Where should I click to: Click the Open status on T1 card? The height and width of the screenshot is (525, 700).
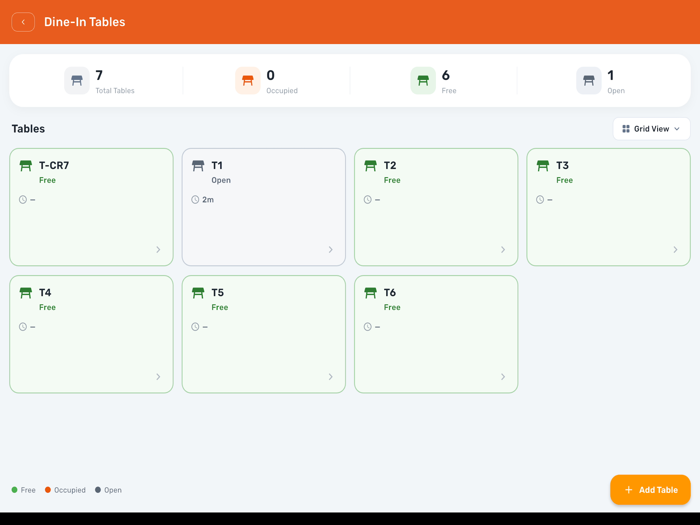coord(221,180)
